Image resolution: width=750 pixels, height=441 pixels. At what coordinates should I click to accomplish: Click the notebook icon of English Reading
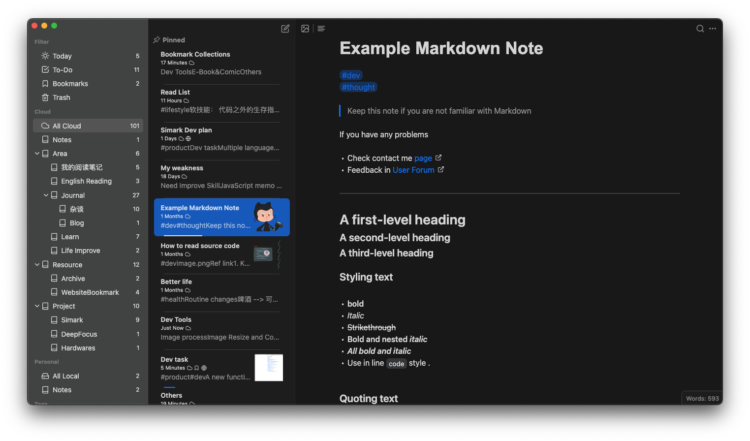pos(54,181)
